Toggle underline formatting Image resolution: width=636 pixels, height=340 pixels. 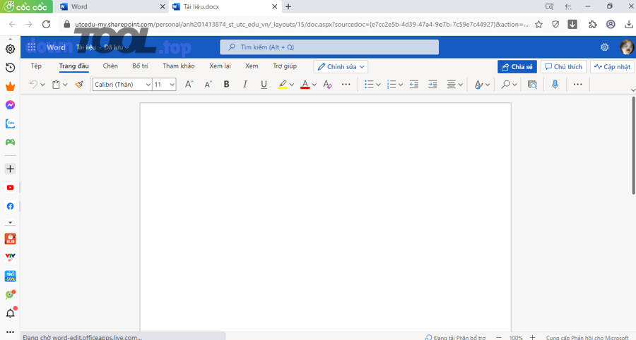pyautogui.click(x=264, y=85)
